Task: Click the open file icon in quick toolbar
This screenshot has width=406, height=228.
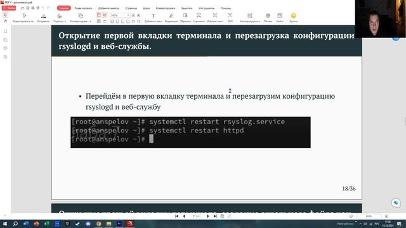Action: 23,8
